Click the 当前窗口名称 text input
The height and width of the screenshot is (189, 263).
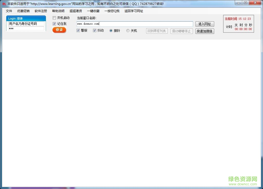click(135, 24)
